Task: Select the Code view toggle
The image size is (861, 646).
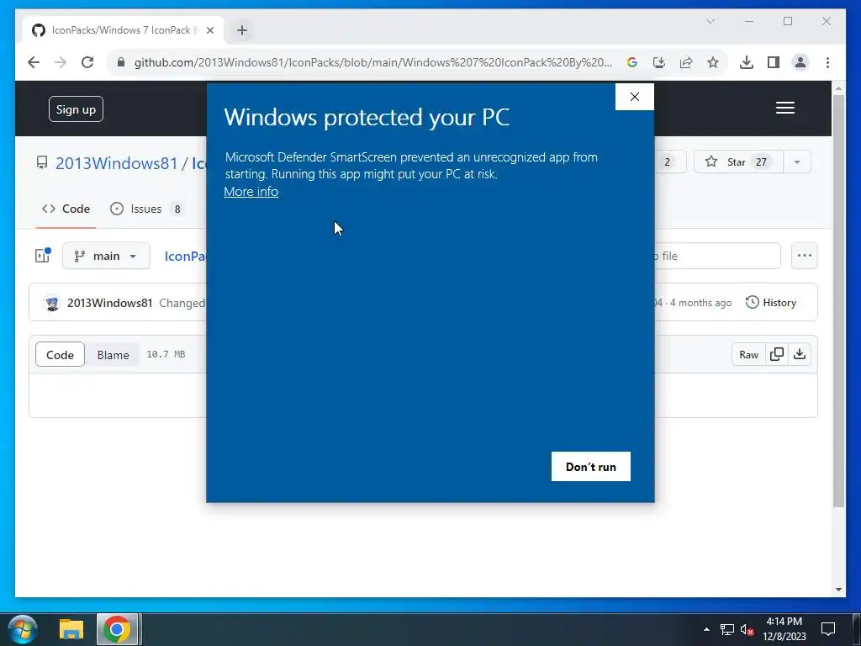Action: pyautogui.click(x=60, y=355)
